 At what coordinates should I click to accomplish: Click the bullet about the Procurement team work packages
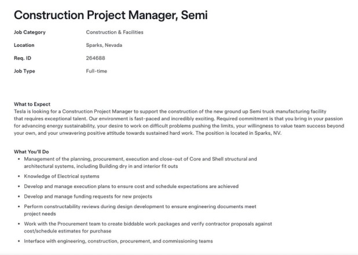(148, 227)
